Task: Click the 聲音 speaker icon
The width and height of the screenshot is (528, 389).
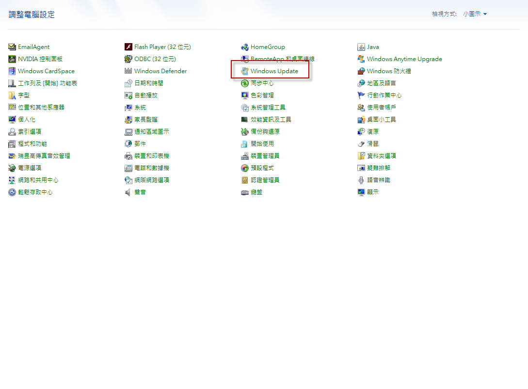Action: point(128,192)
